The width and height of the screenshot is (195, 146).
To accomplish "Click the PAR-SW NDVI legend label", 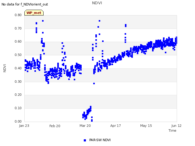I will point(100,140).
